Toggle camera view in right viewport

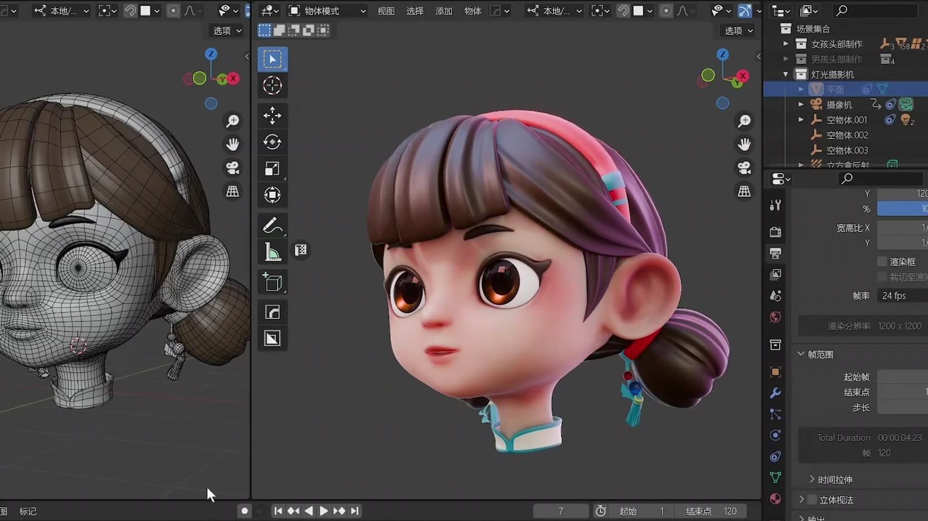pyautogui.click(x=744, y=168)
